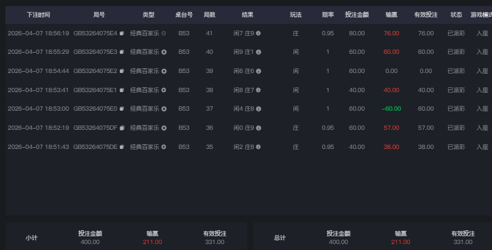Play video replay for round 36
Screen dimensions: 492x250
164,128
